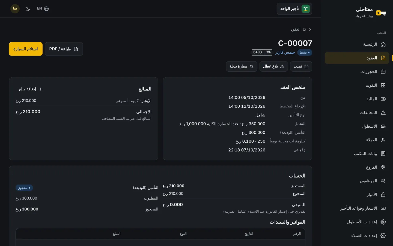Open user avatar menu سا
Viewport: 393px width, 246px height.
coord(15,9)
